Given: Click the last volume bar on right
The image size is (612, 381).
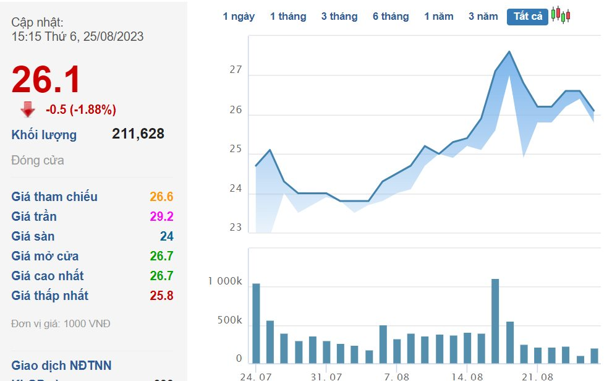Looking at the screenshot, I should (594, 356).
